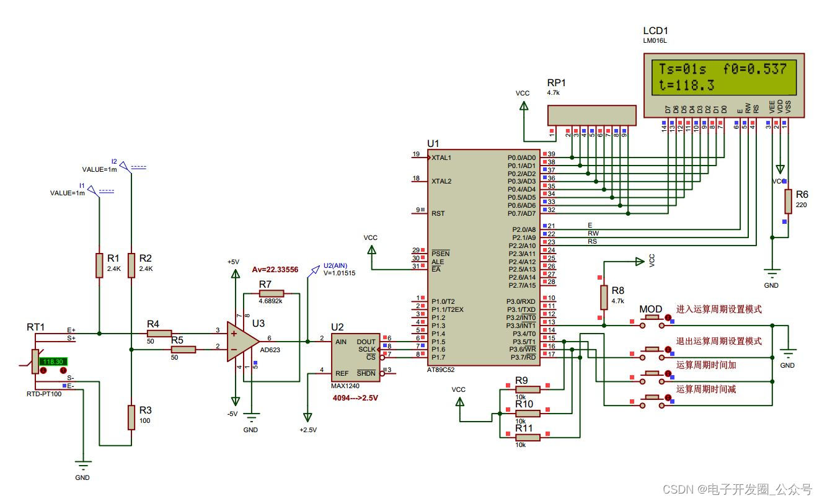This screenshot has width=822, height=501.
Task: Select the VCC terminal feeding the EA pin
Action: click(x=371, y=249)
